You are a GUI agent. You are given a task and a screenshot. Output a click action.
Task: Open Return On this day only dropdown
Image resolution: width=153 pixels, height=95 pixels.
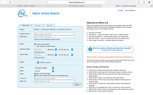coord(65,55)
